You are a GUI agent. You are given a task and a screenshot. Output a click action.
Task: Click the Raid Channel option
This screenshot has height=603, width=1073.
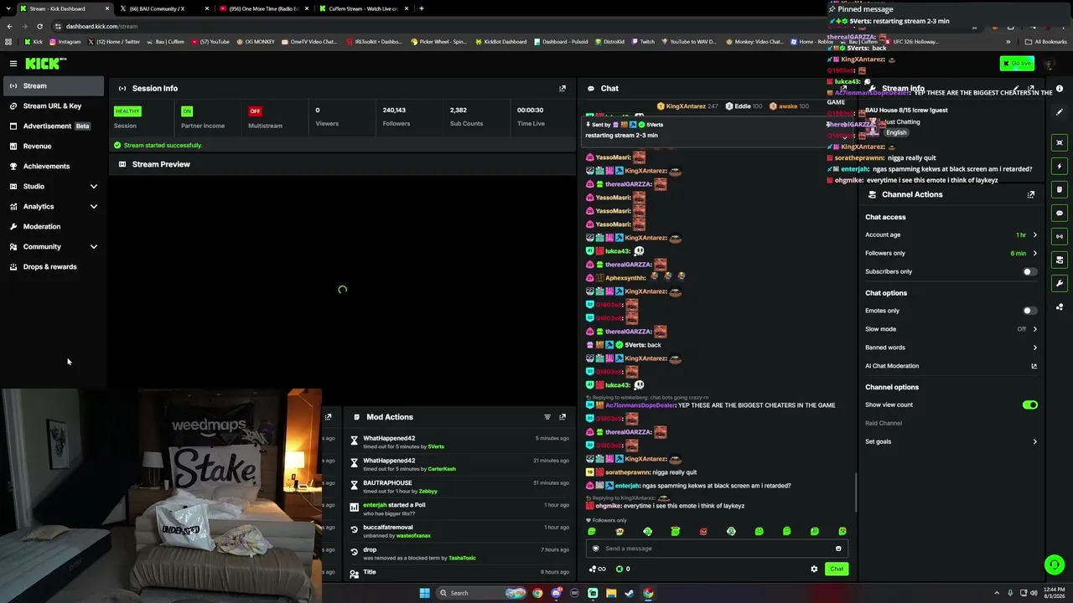click(x=884, y=423)
